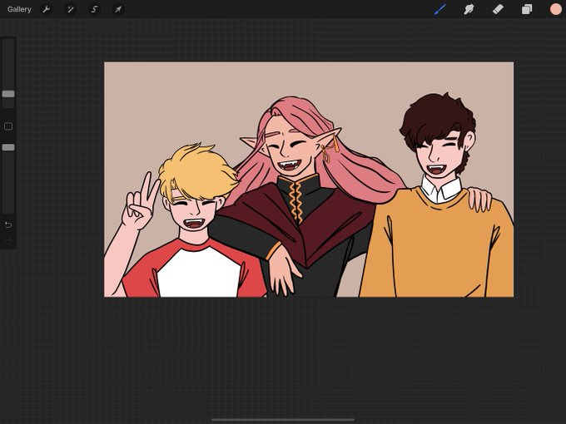Image resolution: width=566 pixels, height=424 pixels.
Task: Select the Eraser tool
Action: 498,9
